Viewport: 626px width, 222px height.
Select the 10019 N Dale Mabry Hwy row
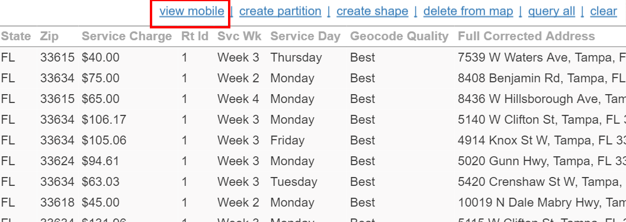313,203
